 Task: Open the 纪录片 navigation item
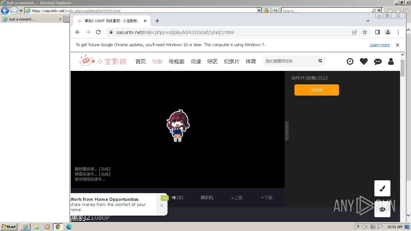(x=232, y=61)
